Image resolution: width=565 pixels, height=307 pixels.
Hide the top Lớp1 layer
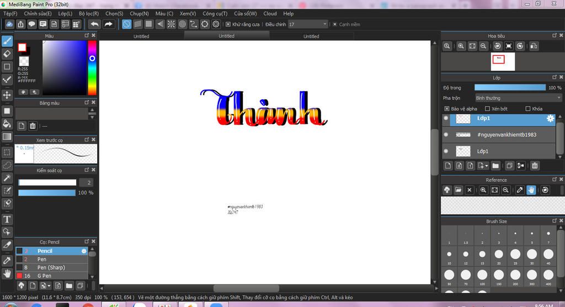point(446,118)
